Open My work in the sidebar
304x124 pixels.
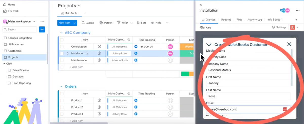(11, 11)
